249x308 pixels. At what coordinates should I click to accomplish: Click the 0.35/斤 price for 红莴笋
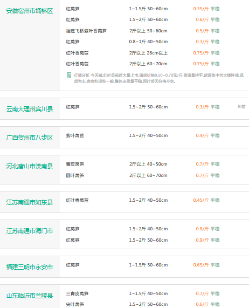200,9
